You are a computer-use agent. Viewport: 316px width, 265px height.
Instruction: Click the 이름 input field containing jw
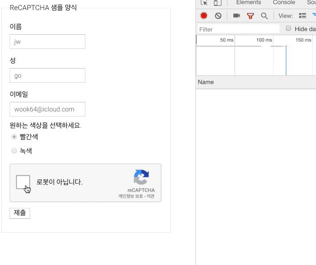tap(47, 42)
